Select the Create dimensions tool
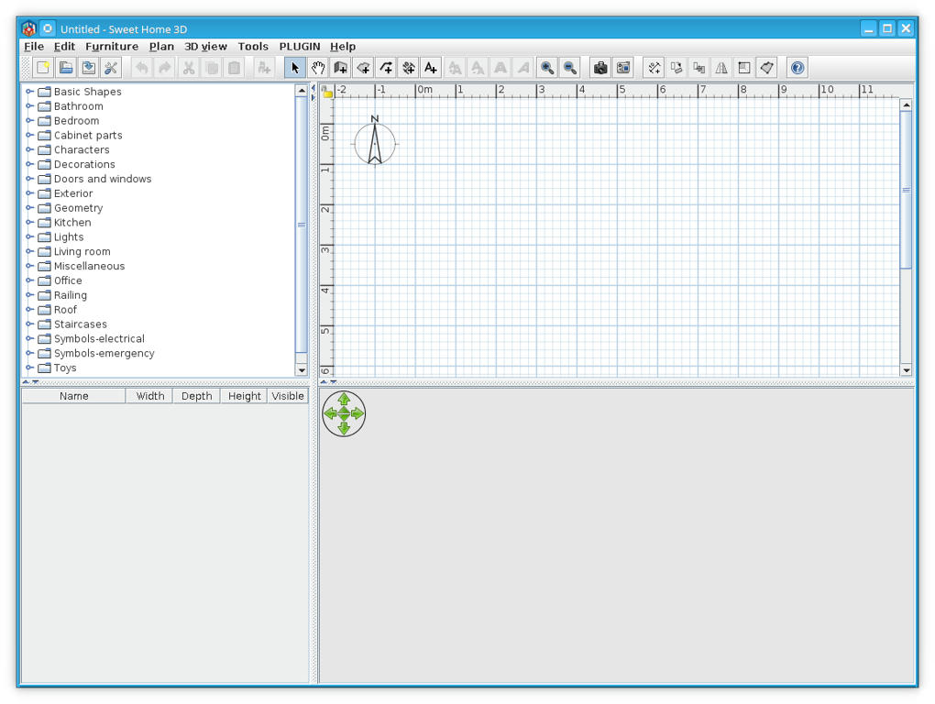This screenshot has width=935, height=704. (x=409, y=68)
